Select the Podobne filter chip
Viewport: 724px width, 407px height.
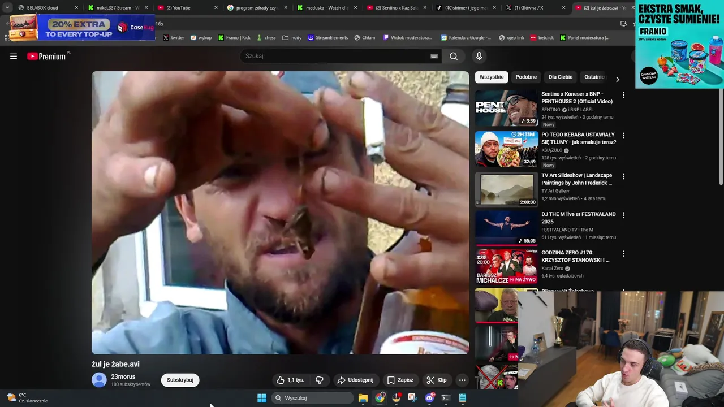[526, 77]
